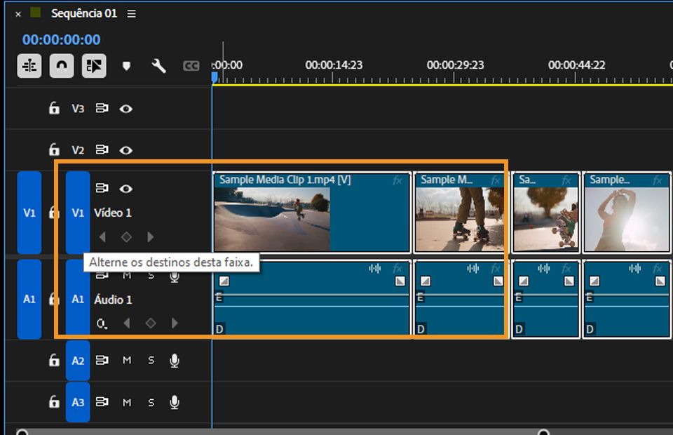Viewport: 673px width, 435px height.
Task: Go to previous keyframe on Áudio 1
Action: [127, 323]
